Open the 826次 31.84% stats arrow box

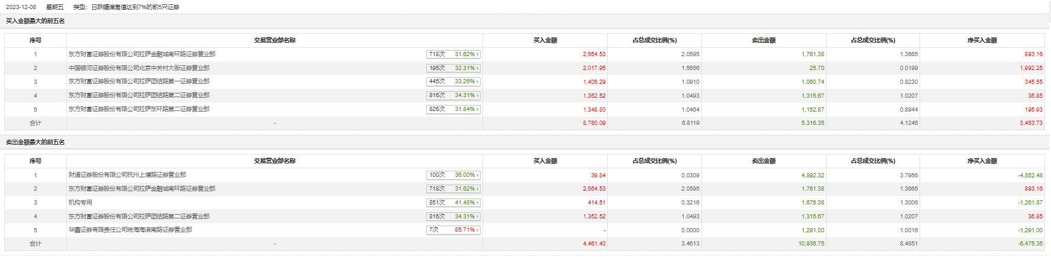coord(453,109)
